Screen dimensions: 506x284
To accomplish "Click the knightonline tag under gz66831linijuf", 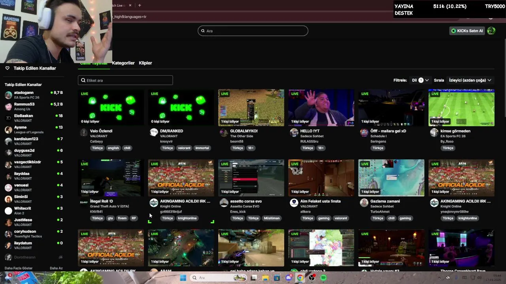I will [187, 218].
